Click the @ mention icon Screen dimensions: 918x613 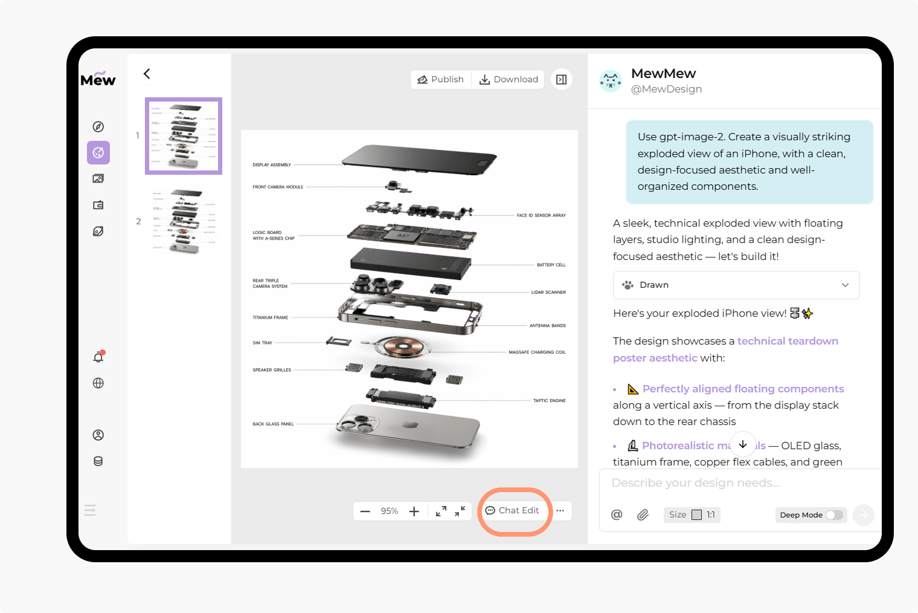click(x=617, y=514)
